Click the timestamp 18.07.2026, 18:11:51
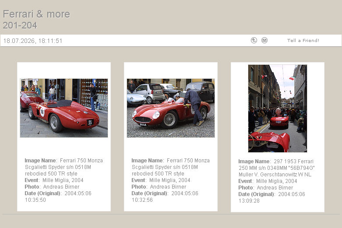The width and height of the screenshot is (342, 228). point(33,41)
